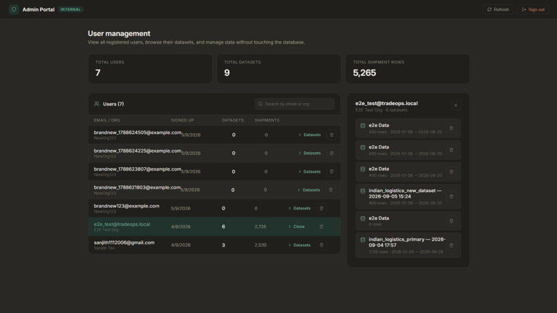Click the database icon beside indian_logistics_primary
Image resolution: width=557 pixels, height=313 pixels.
coord(363,240)
